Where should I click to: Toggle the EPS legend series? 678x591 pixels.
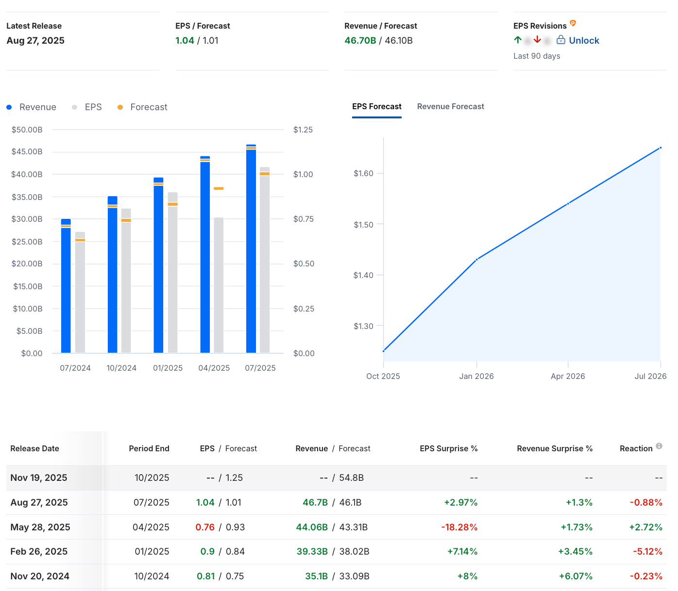pyautogui.click(x=87, y=107)
